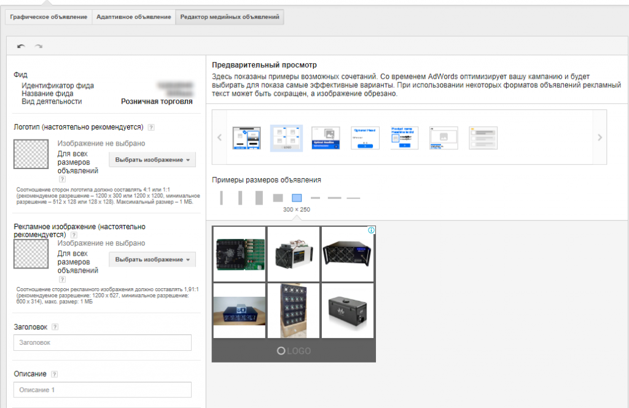Switch to Адаптивное объявление tab
This screenshot has width=629, height=408.
click(133, 17)
